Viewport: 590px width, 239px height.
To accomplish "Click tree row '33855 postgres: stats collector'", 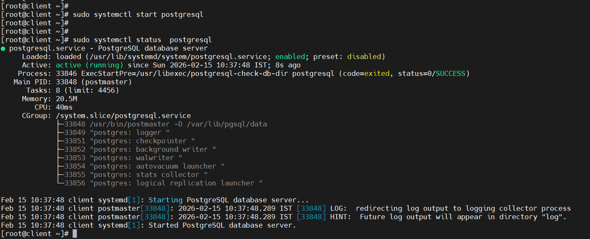I will click(136, 175).
